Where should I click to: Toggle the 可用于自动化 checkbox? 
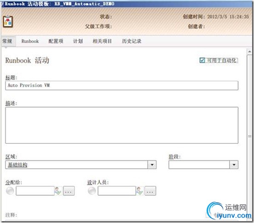(202, 60)
